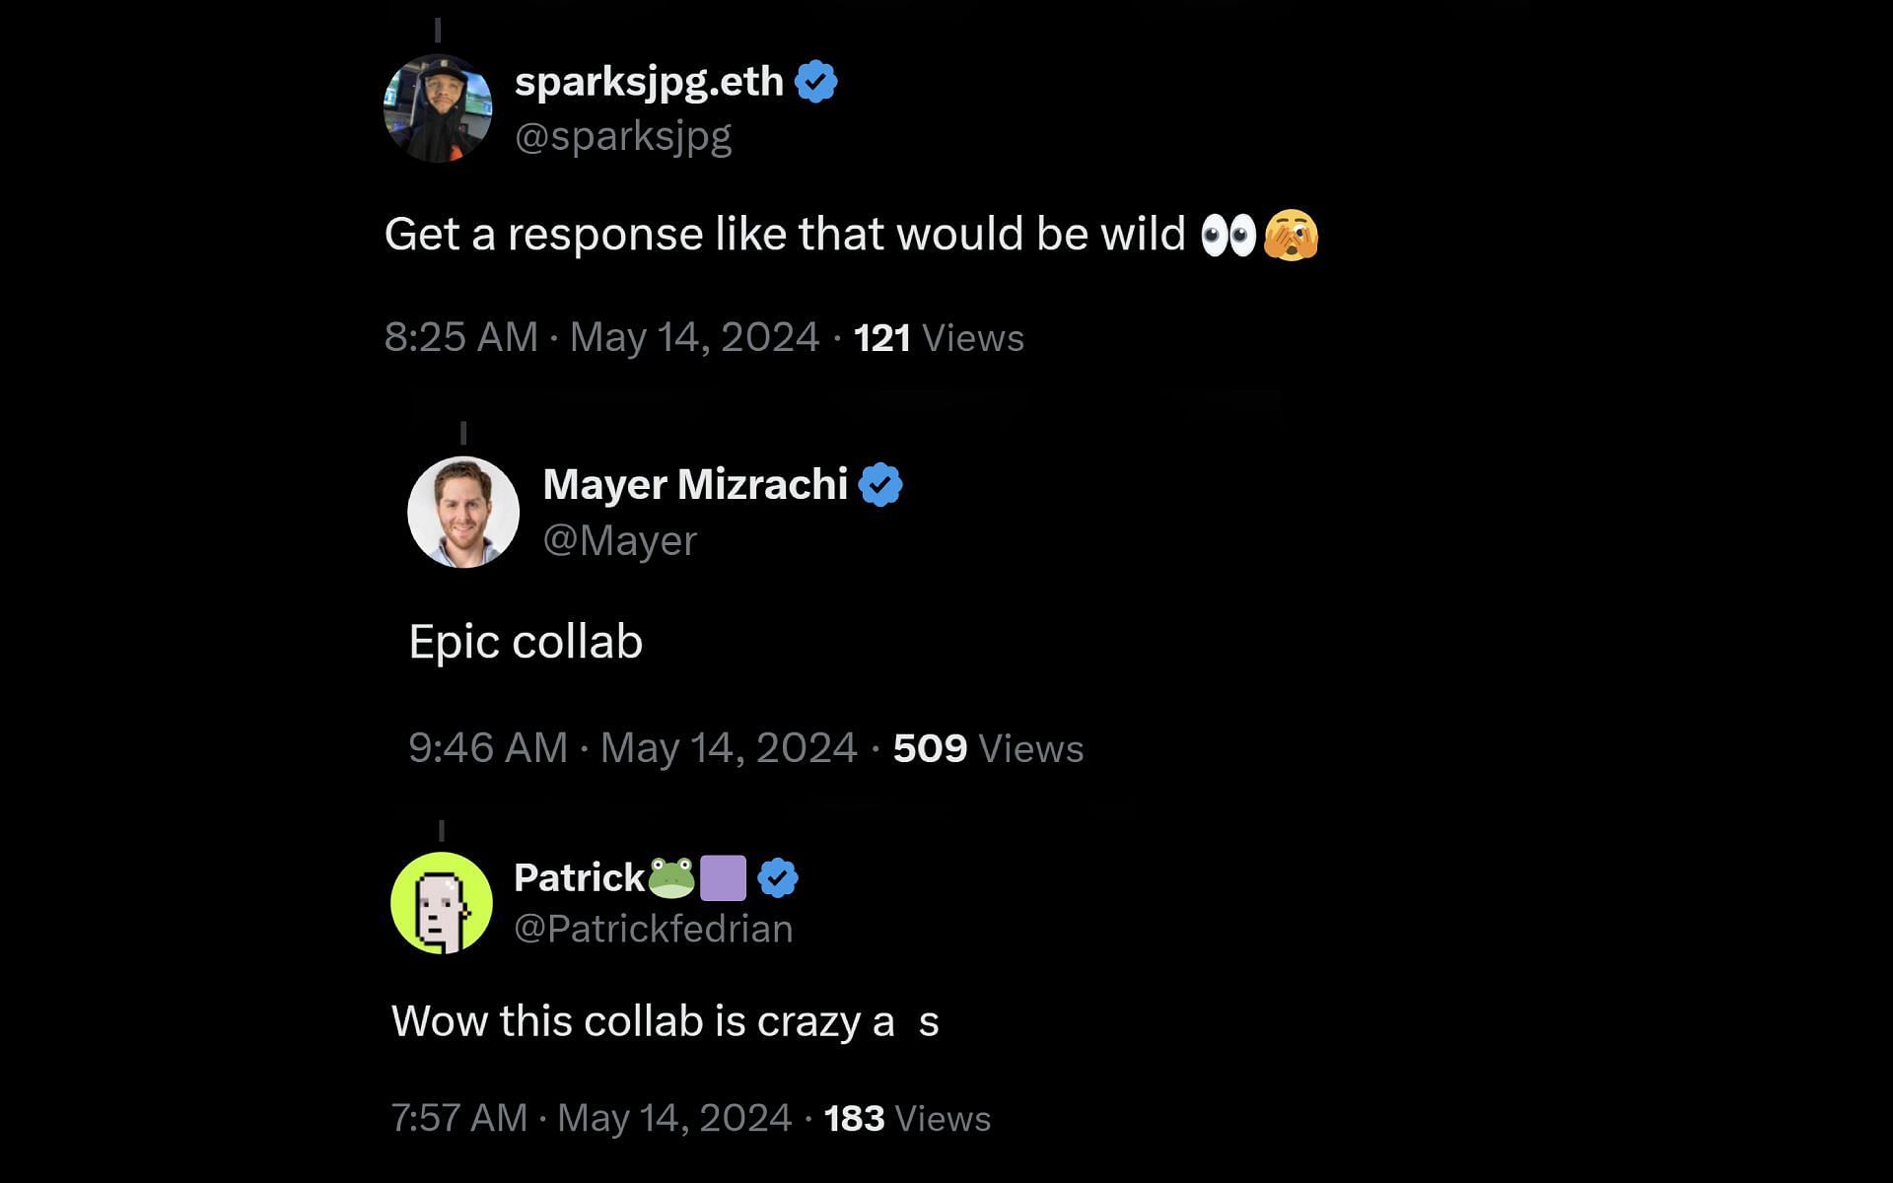Click the 8:25 AM May 14 timestamp
This screenshot has width=1893, height=1183.
coord(601,337)
